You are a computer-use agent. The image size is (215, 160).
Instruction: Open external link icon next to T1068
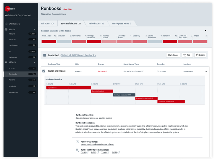click(108, 152)
